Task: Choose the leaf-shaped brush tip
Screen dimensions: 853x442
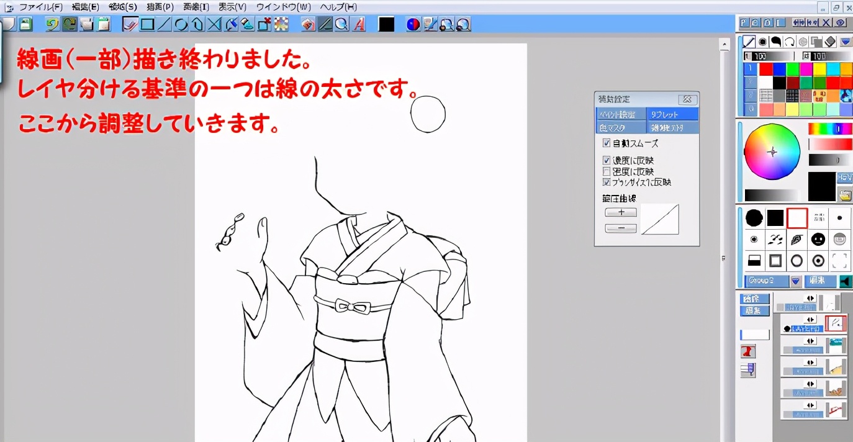Action: pyautogui.click(x=797, y=239)
